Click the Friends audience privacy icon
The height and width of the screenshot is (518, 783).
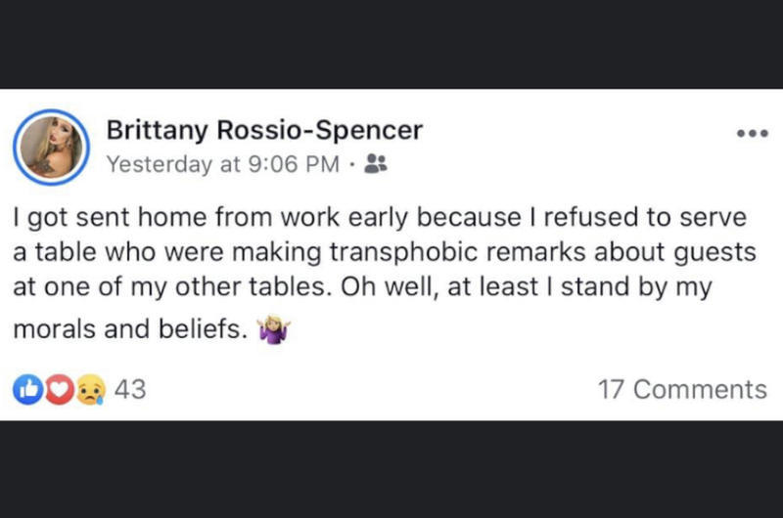pos(375,164)
